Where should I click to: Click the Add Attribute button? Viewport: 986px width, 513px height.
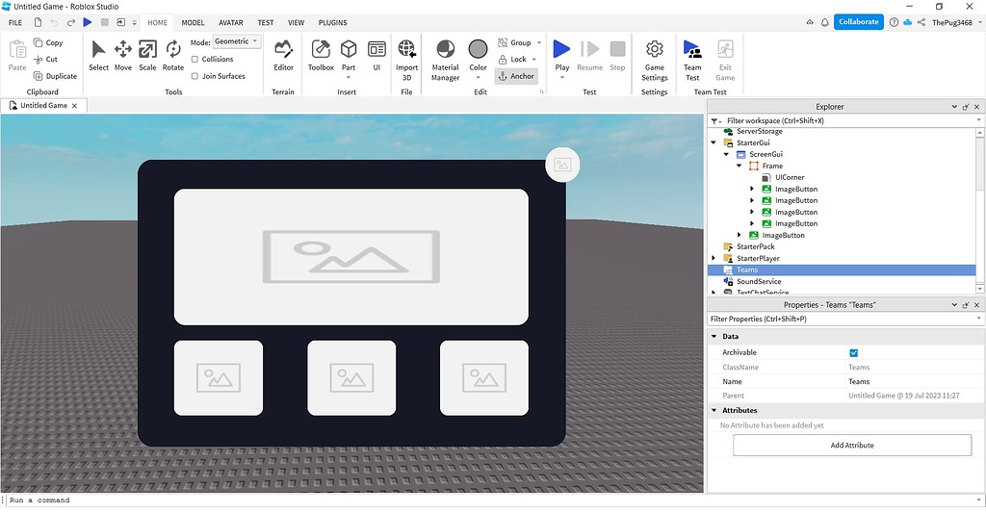click(852, 446)
